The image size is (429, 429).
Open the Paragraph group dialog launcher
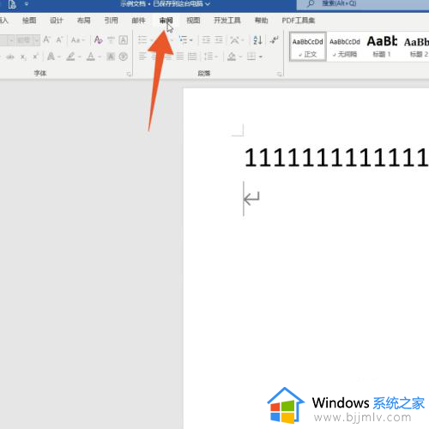(x=279, y=74)
